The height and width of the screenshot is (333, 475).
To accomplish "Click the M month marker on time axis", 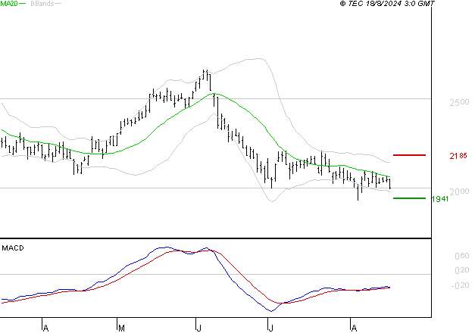I will tap(121, 328).
